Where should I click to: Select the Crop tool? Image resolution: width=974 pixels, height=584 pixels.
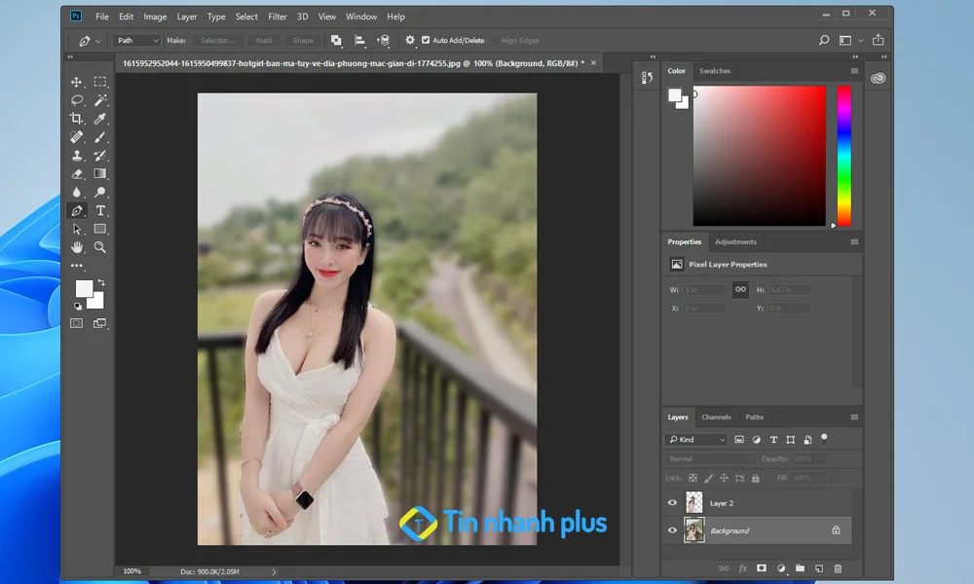tap(78, 118)
